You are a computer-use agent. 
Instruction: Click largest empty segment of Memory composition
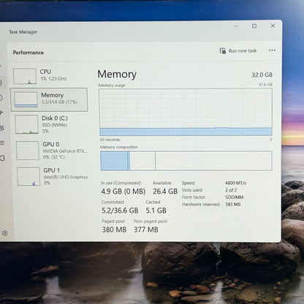(x=213, y=161)
